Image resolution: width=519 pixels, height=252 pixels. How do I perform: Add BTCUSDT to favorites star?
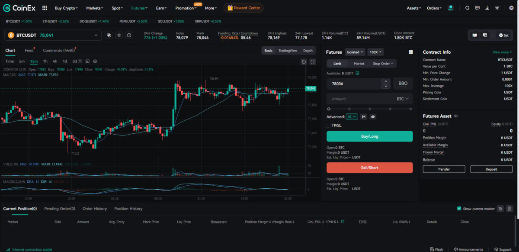click(119, 35)
